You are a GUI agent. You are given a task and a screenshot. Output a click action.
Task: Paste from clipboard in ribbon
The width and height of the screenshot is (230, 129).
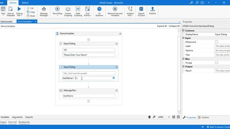[x=31, y=16]
